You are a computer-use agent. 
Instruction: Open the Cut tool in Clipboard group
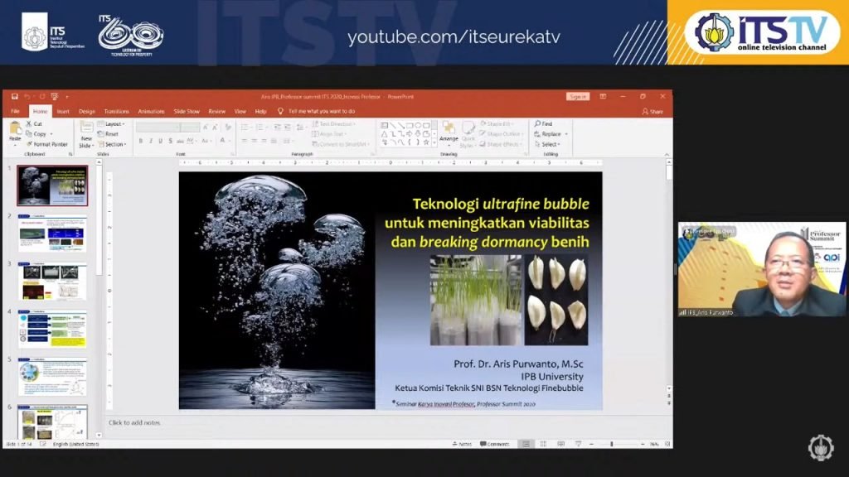click(35, 123)
